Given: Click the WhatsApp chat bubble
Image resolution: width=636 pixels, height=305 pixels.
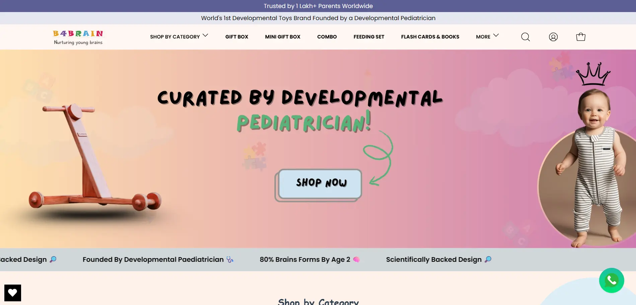Looking at the screenshot, I should [611, 280].
